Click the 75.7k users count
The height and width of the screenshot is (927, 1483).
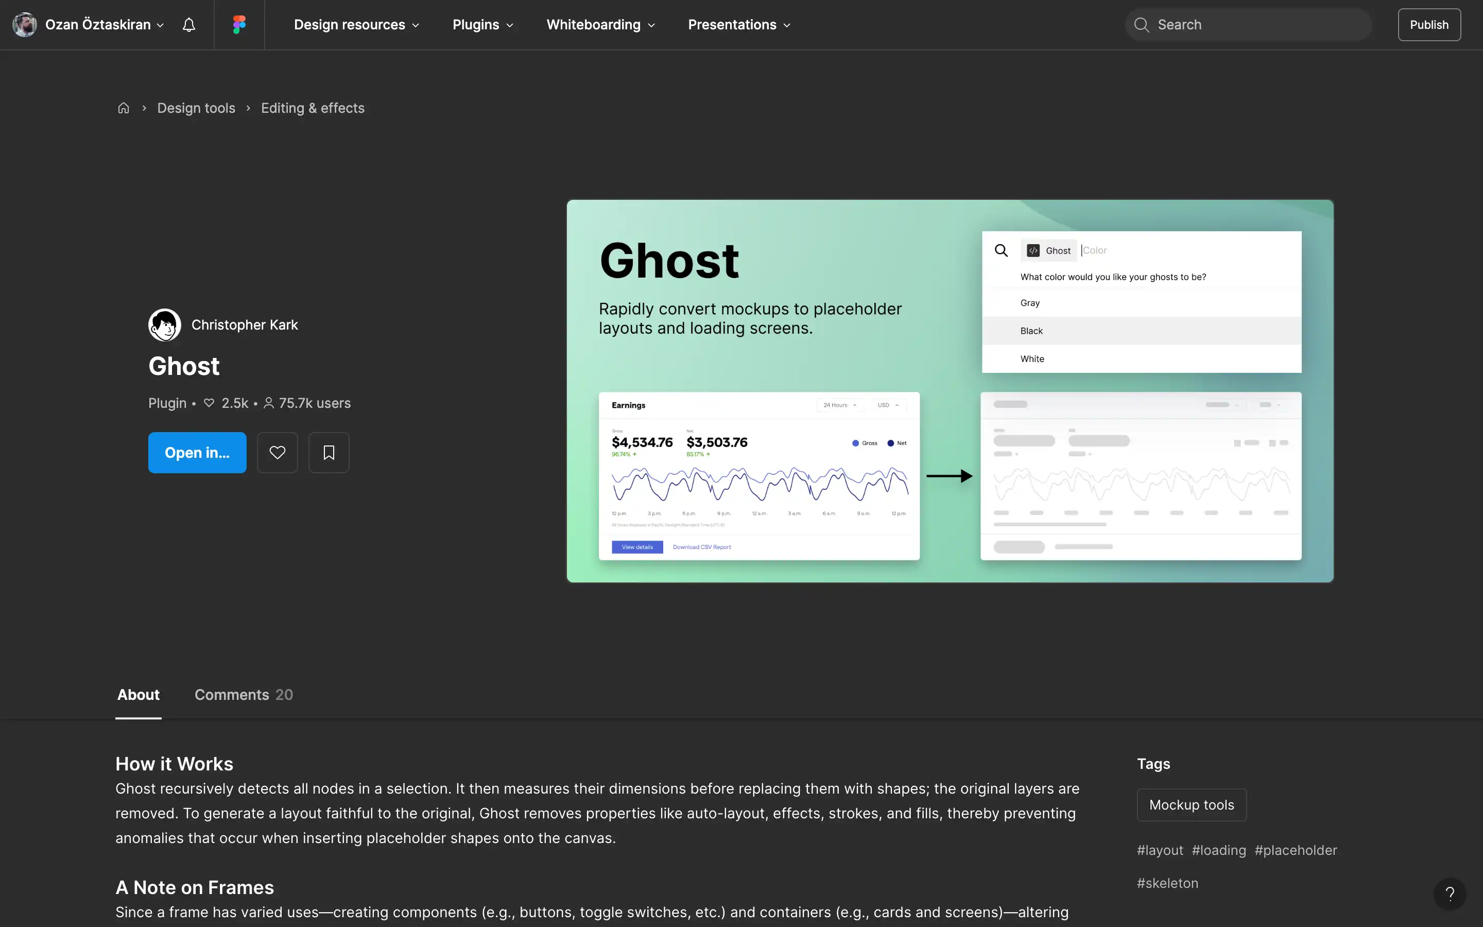click(x=307, y=403)
